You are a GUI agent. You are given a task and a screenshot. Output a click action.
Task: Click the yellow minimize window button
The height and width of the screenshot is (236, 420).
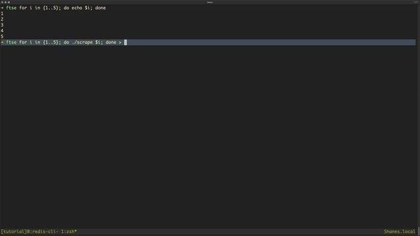tap(5, 2)
